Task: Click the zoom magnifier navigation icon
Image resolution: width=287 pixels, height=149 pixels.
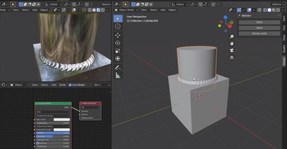Action: (232, 37)
